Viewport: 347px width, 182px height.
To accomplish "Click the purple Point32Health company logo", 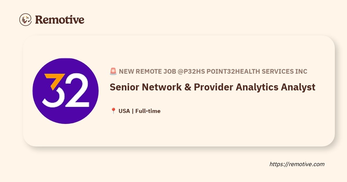I will click(x=66, y=91).
